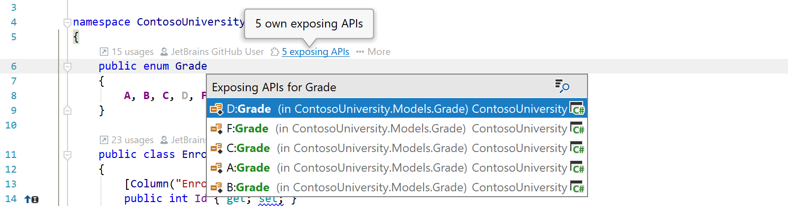Click the fold end marker on line 9
Screen dimensions: 788x206
click(x=67, y=110)
